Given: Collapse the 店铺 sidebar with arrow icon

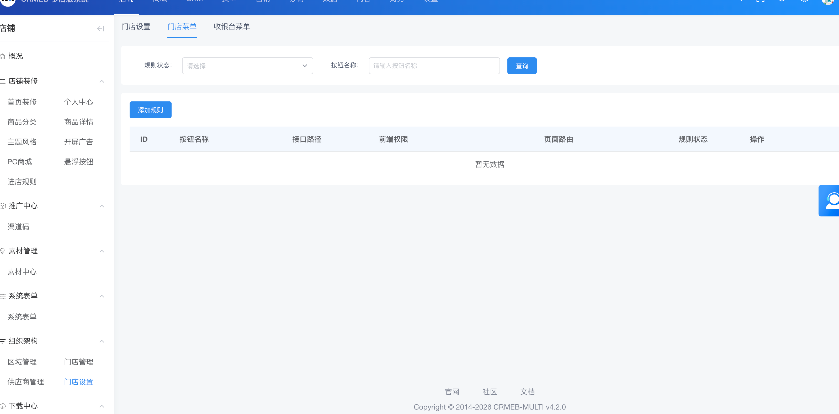Looking at the screenshot, I should pyautogui.click(x=100, y=29).
